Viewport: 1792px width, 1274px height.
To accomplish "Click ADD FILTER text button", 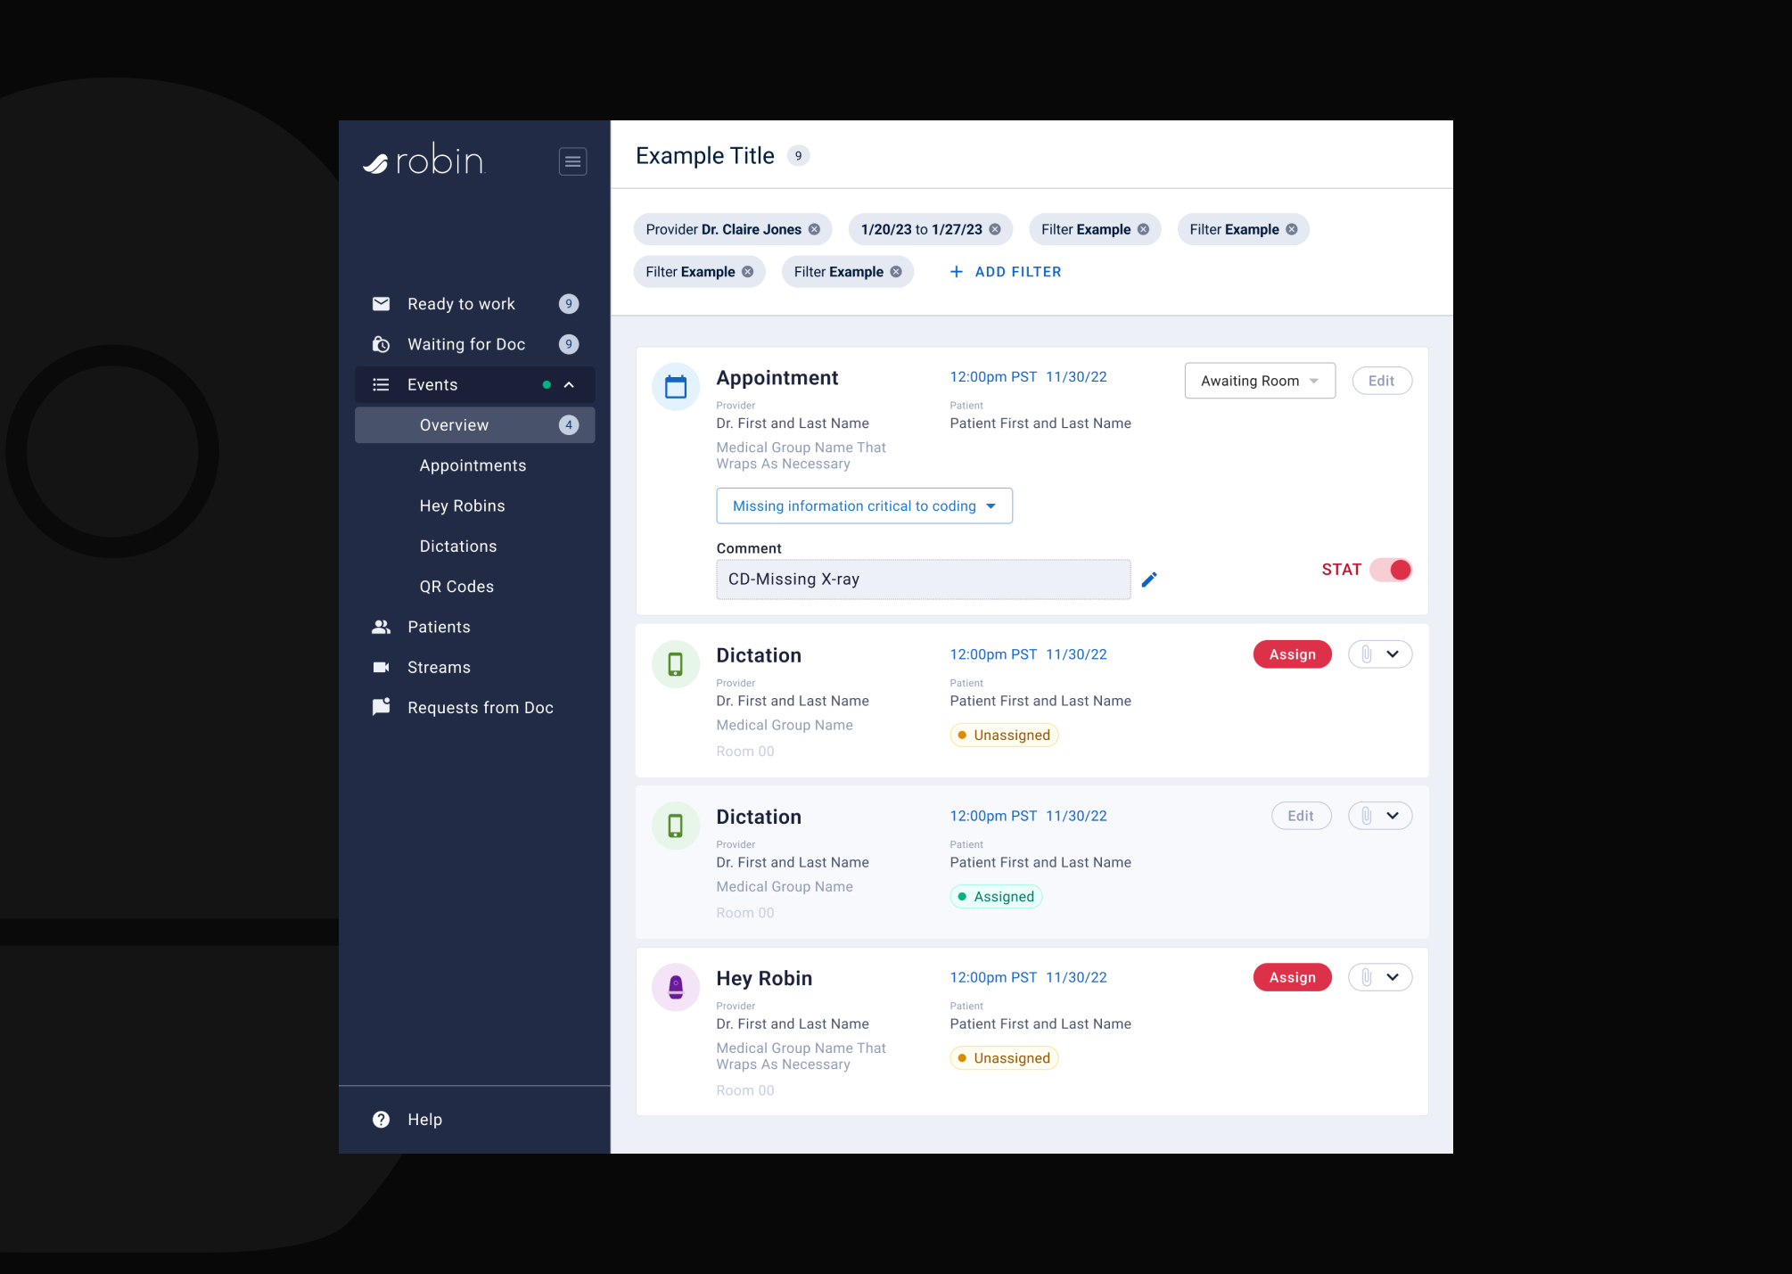I will 1018,272.
